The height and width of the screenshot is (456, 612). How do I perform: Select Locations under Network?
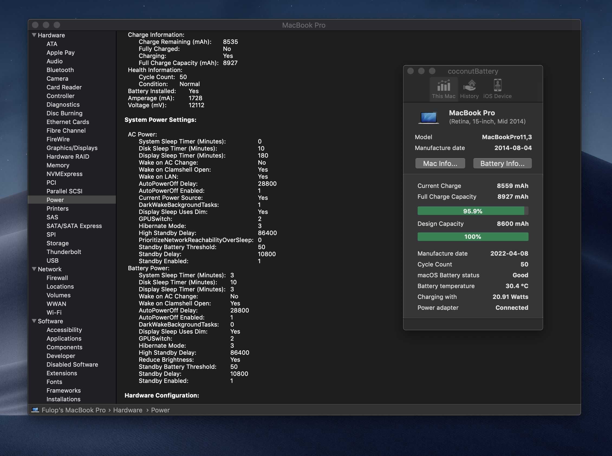click(x=60, y=286)
